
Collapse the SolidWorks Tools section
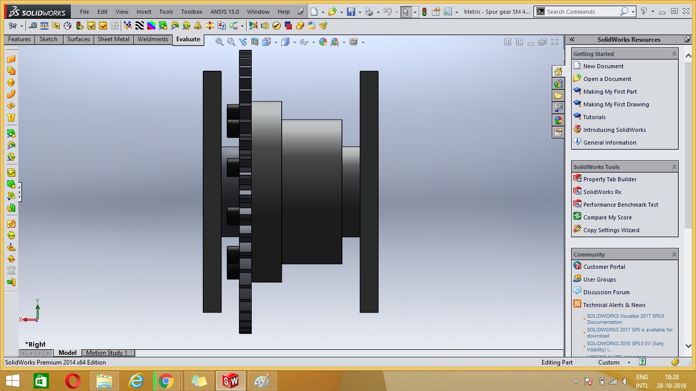pos(674,167)
